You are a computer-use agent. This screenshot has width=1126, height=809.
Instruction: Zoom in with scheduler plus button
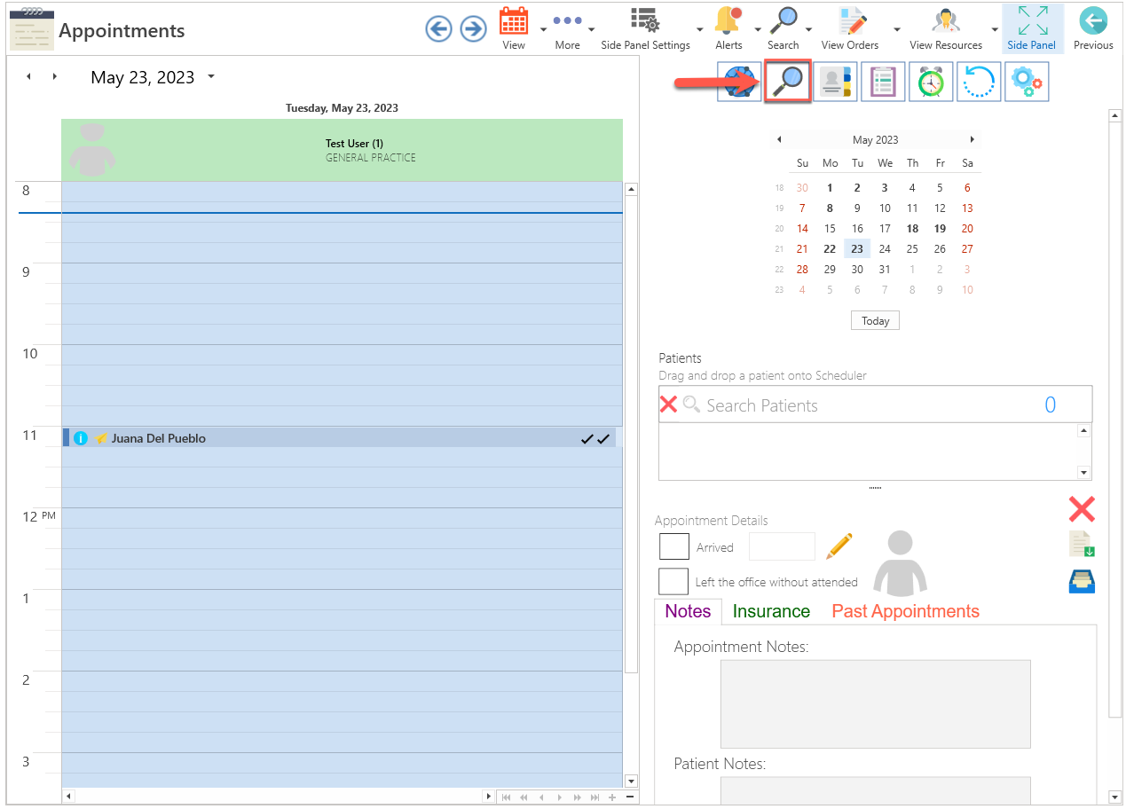[x=612, y=797]
